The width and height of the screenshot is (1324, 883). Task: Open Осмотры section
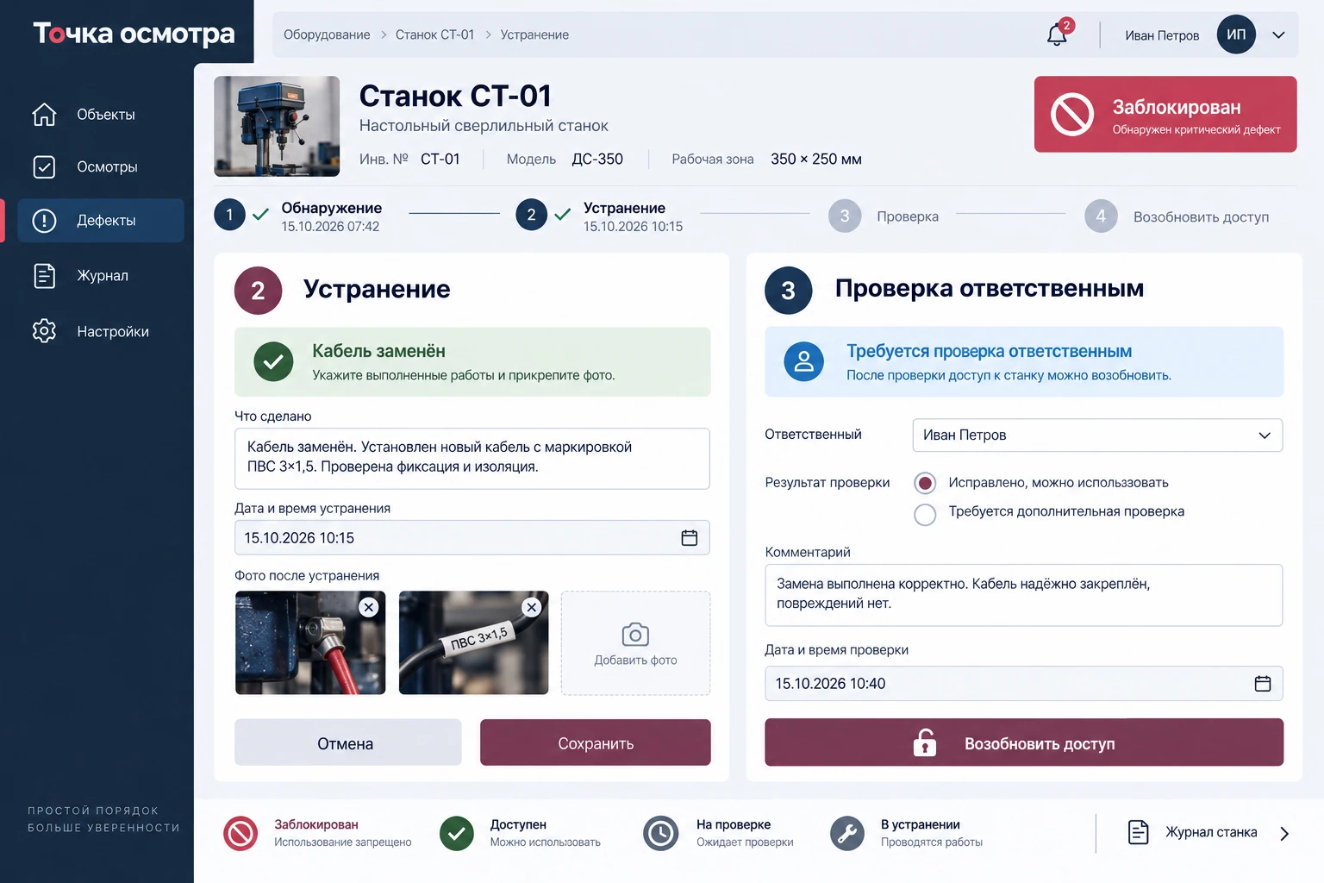[101, 167]
